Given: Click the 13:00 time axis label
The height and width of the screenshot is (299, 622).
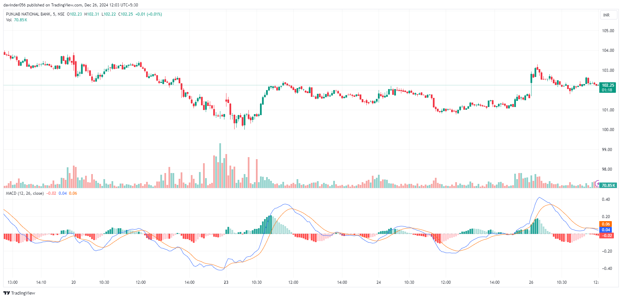Looking at the screenshot, I should tap(13, 282).
